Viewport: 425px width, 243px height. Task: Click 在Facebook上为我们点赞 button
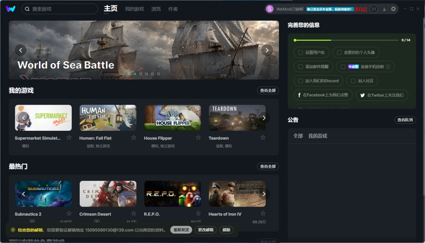[323, 95]
